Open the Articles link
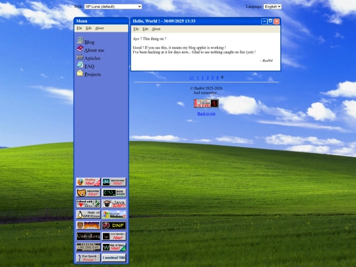The image size is (356, 267). (92, 59)
